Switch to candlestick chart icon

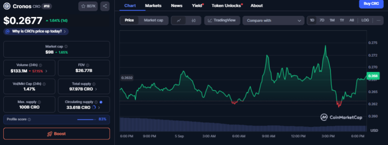(194, 20)
